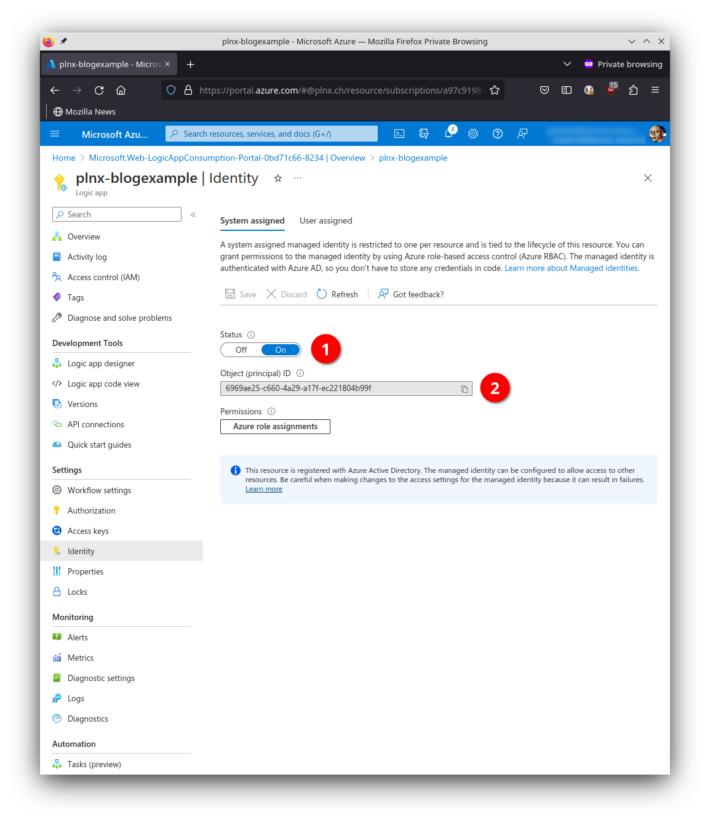This screenshot has width=710, height=822.
Task: Switch to the User assigned tab
Action: point(325,220)
